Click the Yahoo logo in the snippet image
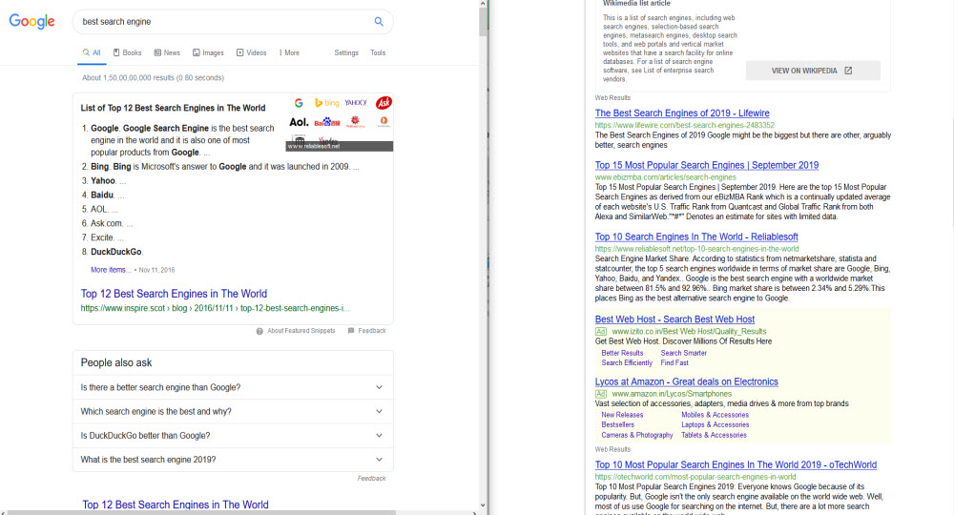The image size is (954, 515). tap(356, 103)
